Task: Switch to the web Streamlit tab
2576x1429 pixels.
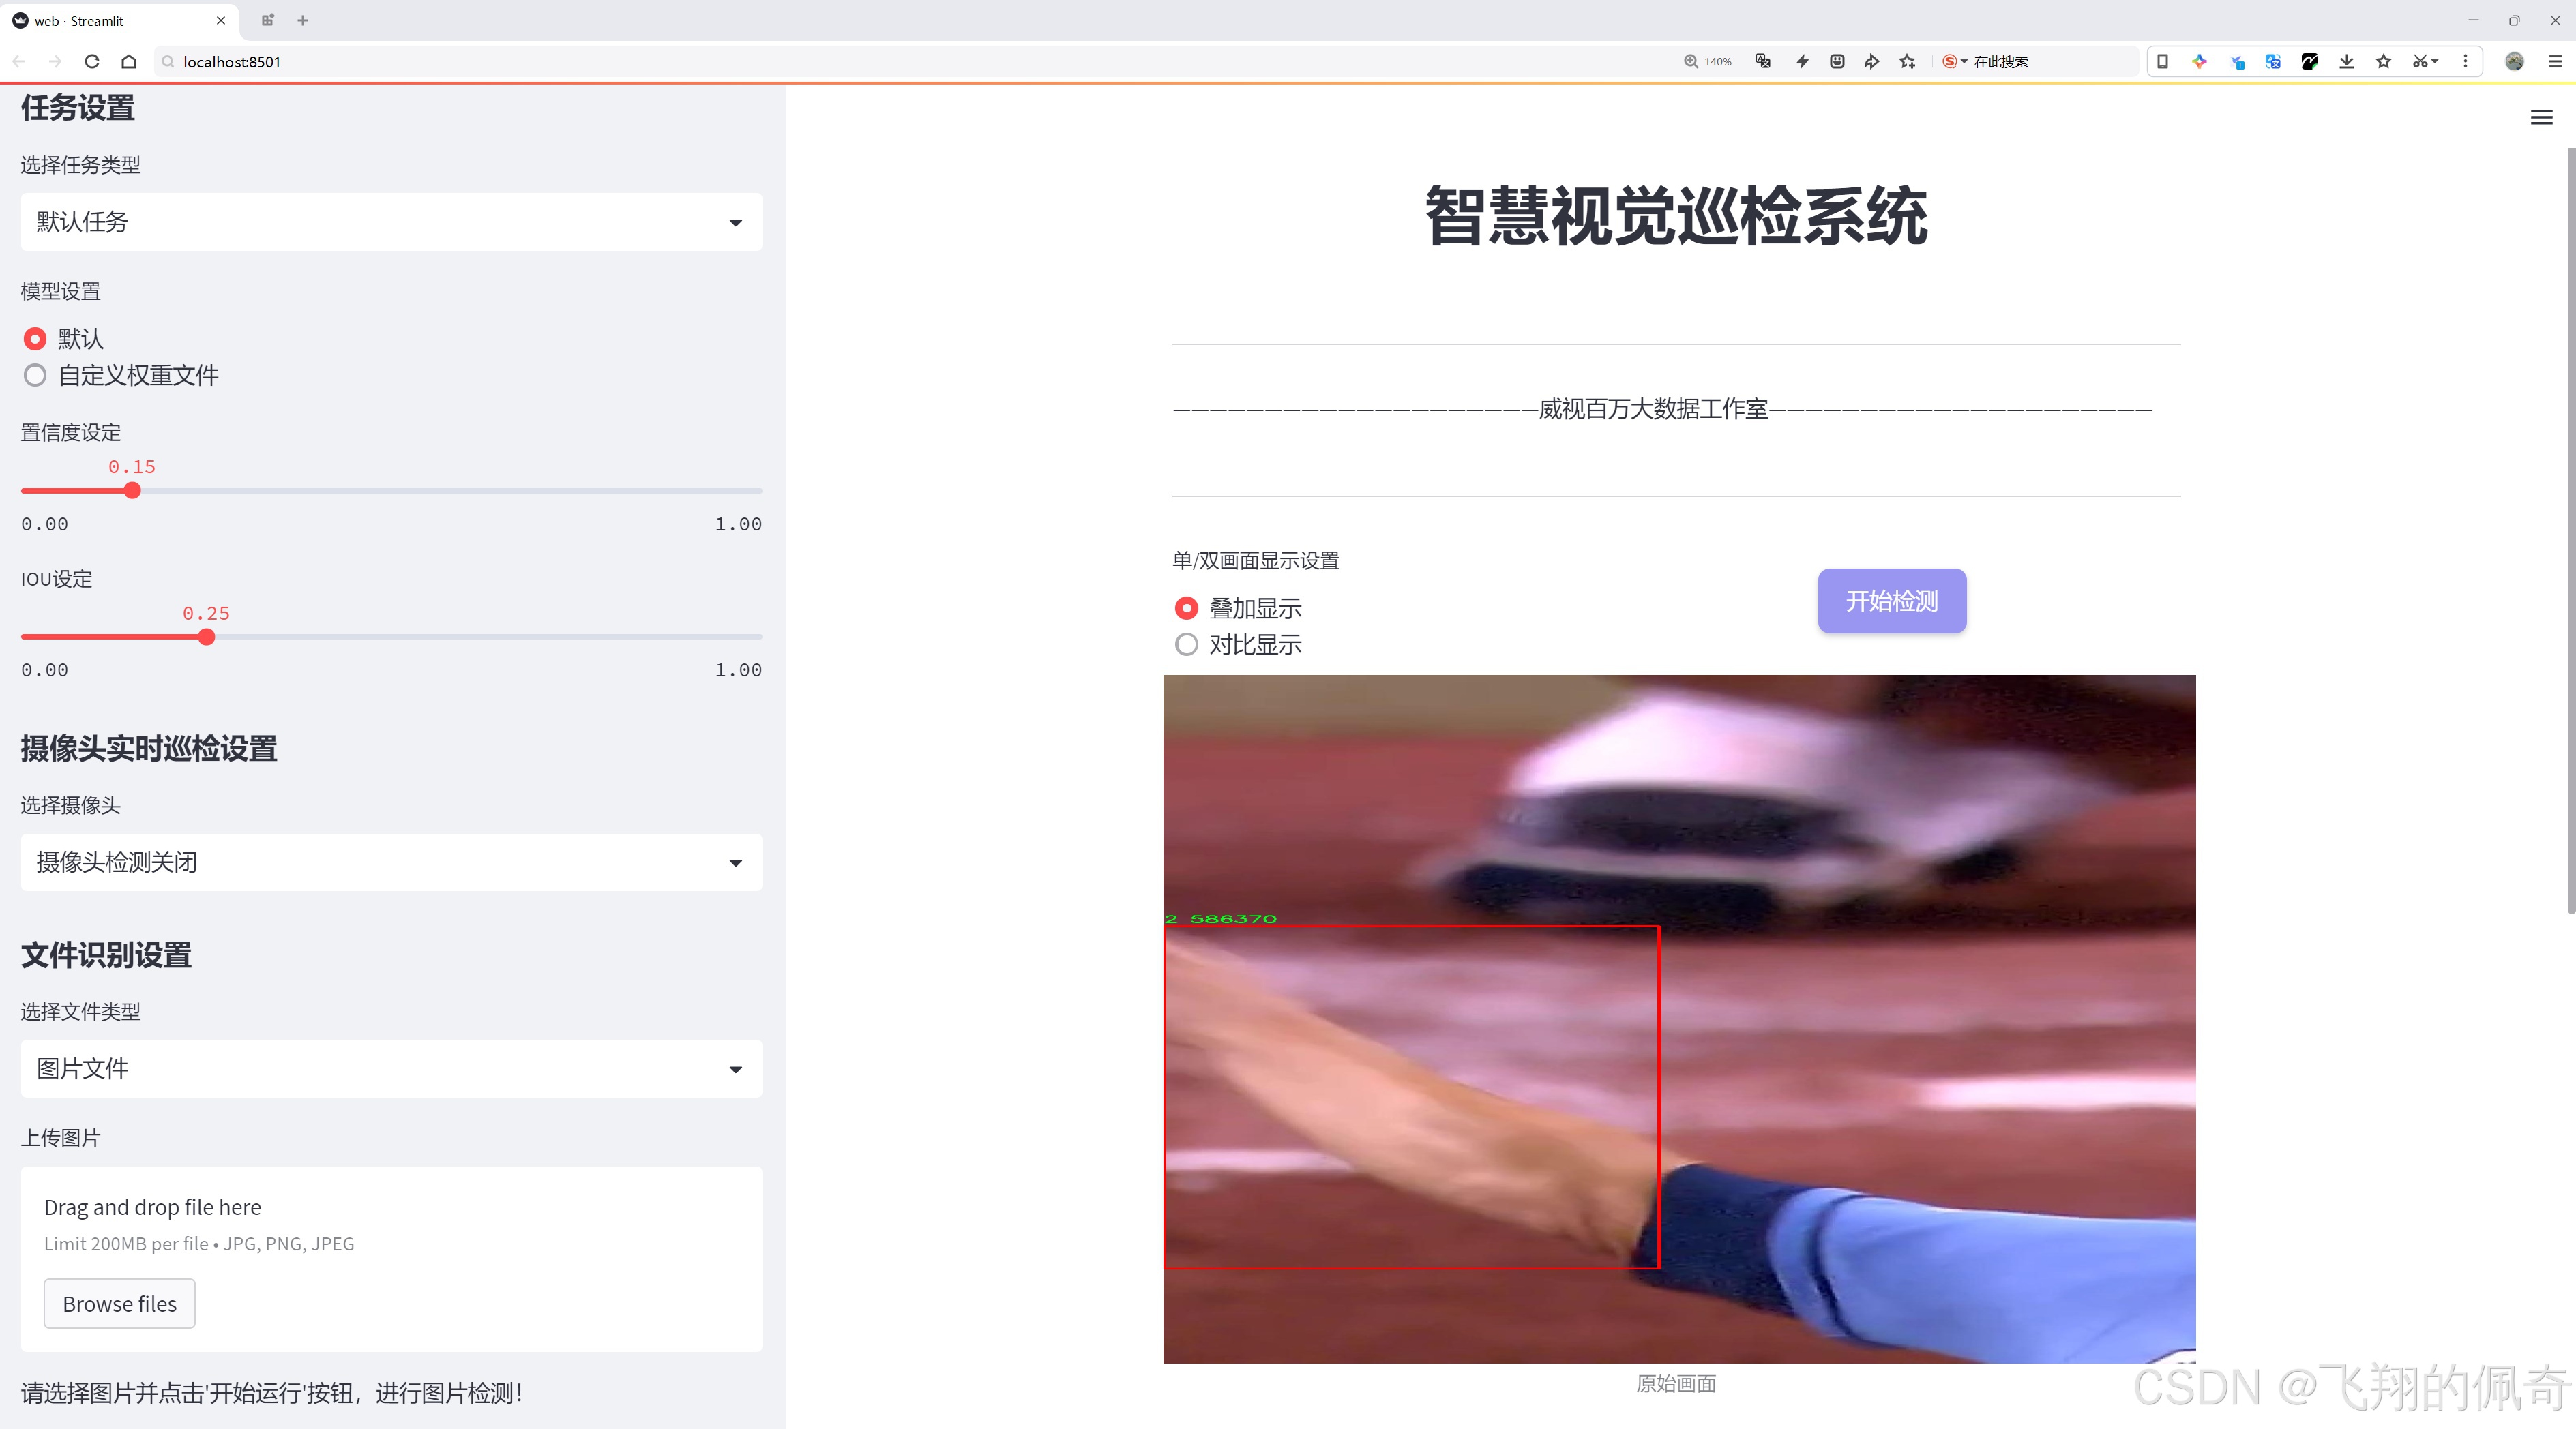Action: click(x=110, y=20)
